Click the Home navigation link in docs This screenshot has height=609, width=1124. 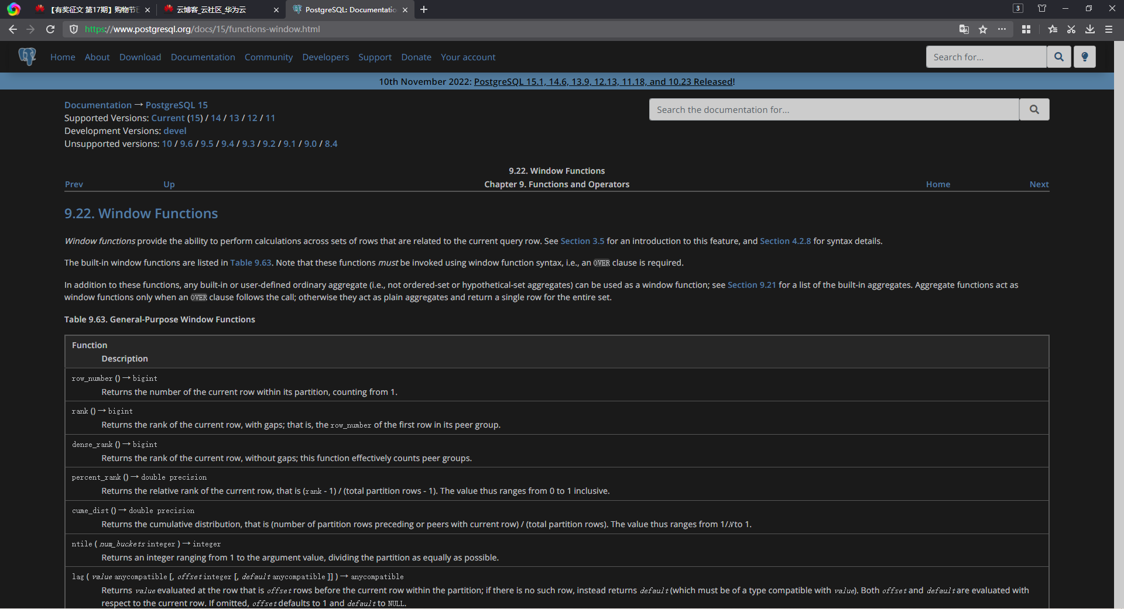point(938,184)
